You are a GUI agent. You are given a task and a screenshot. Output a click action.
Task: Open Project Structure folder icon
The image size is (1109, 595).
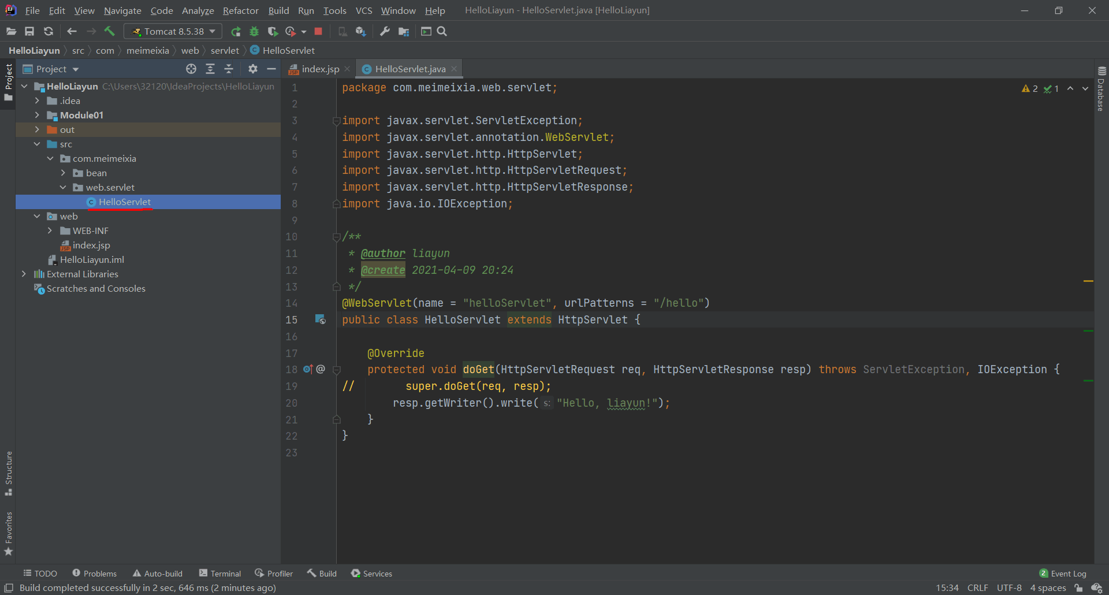pos(404,31)
